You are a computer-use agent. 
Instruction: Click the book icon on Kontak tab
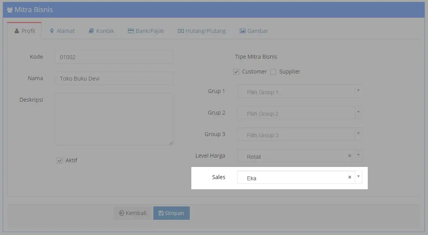point(91,31)
